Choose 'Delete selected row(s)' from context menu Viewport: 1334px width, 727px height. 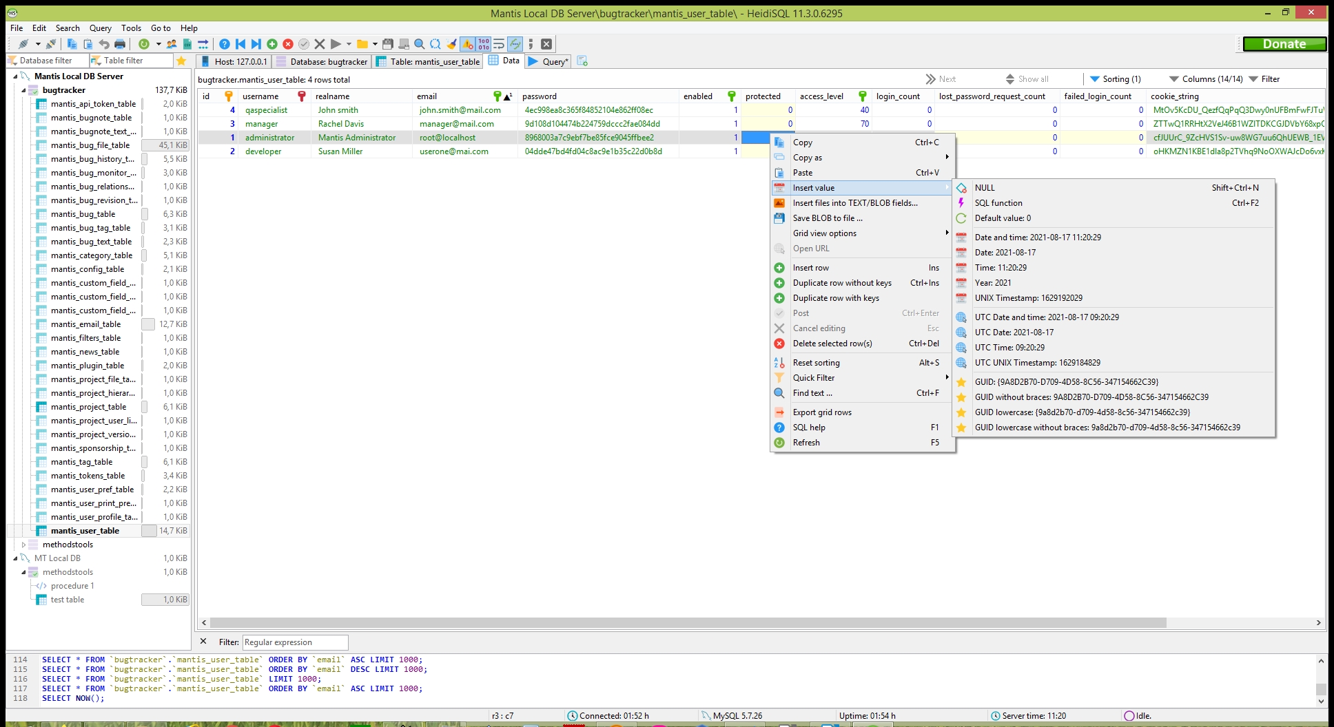point(832,344)
